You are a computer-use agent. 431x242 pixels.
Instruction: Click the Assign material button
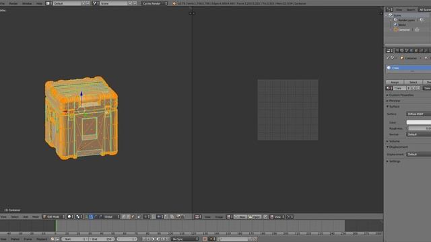click(x=395, y=82)
